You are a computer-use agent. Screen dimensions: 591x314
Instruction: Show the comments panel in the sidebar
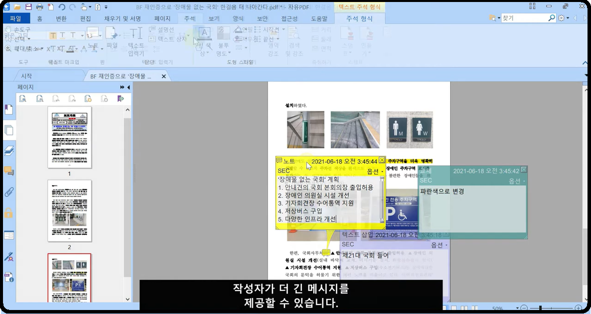9,171
